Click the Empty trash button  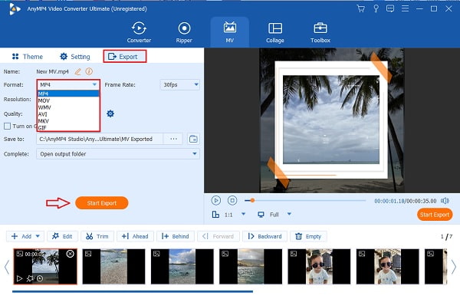tap(308, 236)
